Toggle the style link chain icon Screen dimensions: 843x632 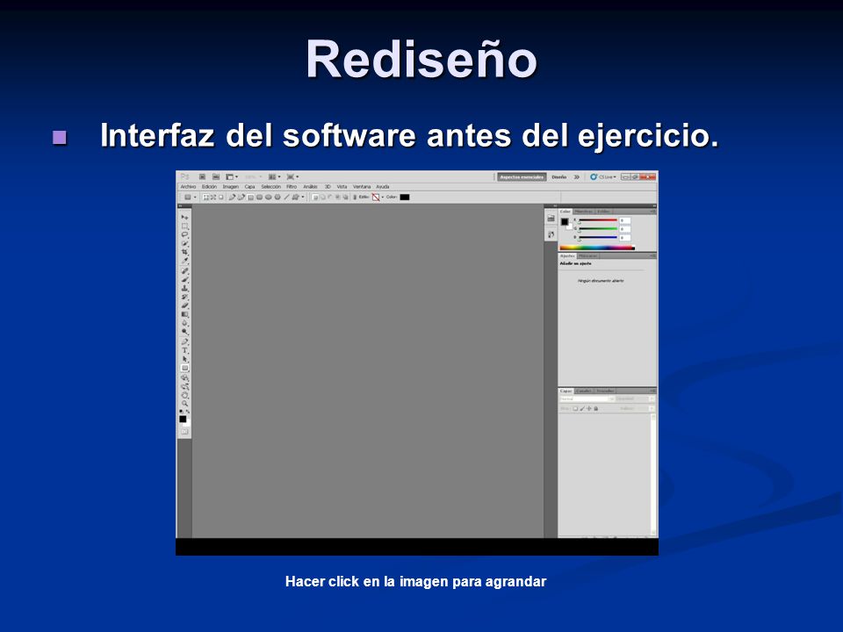(355, 197)
